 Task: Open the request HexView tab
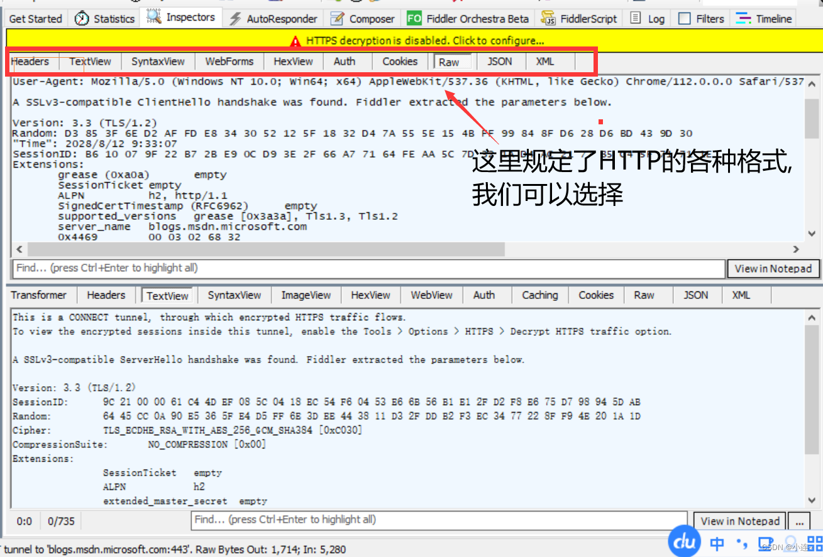pyautogui.click(x=294, y=62)
